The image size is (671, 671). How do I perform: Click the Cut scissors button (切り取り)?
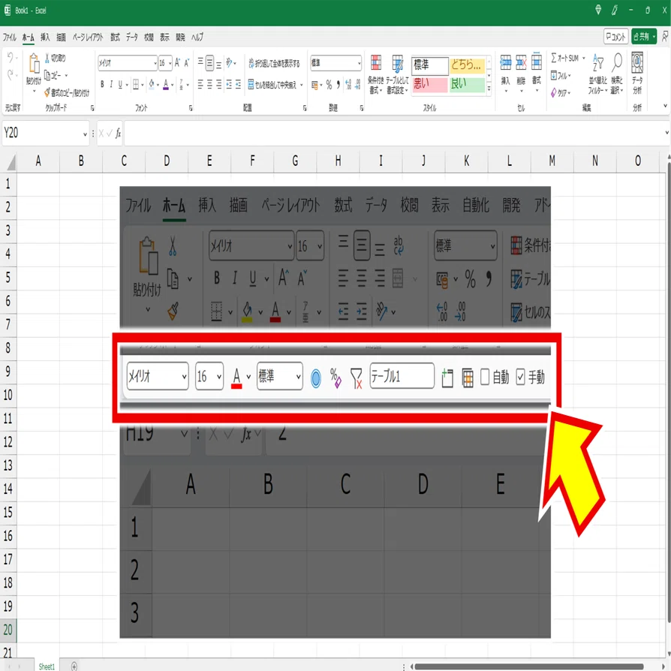tap(56, 58)
